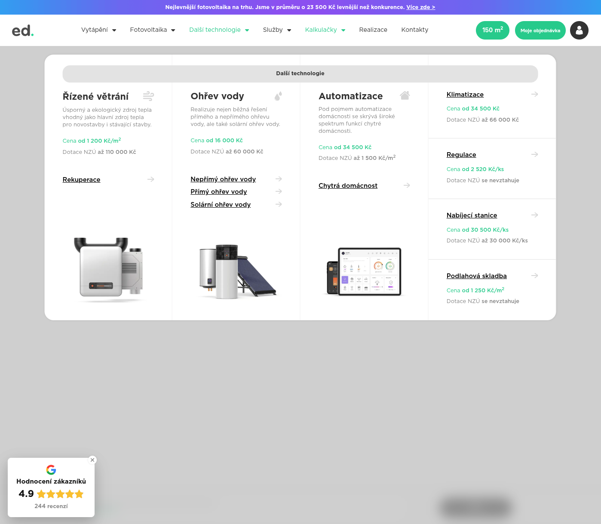The image size is (601, 524).
Task: Collapse the Další technologie menu
Action: (219, 30)
